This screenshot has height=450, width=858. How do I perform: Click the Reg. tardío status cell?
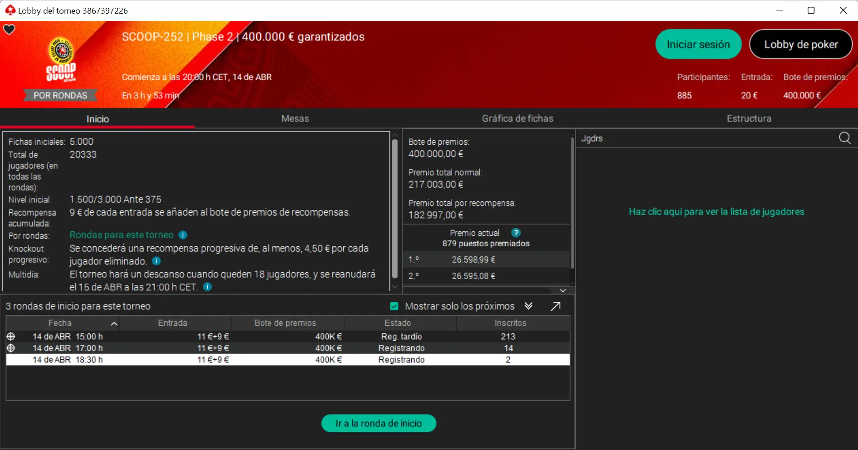pyautogui.click(x=401, y=337)
